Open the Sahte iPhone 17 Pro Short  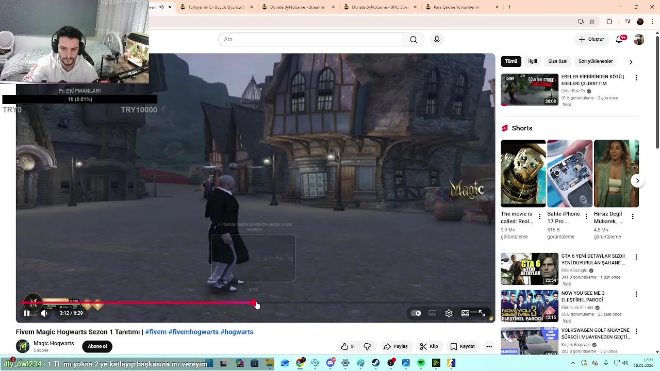570,174
